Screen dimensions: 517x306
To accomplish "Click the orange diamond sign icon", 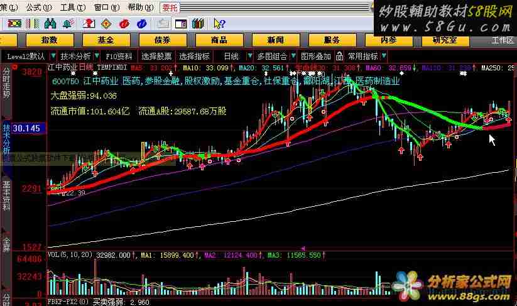I will [x=106, y=24].
